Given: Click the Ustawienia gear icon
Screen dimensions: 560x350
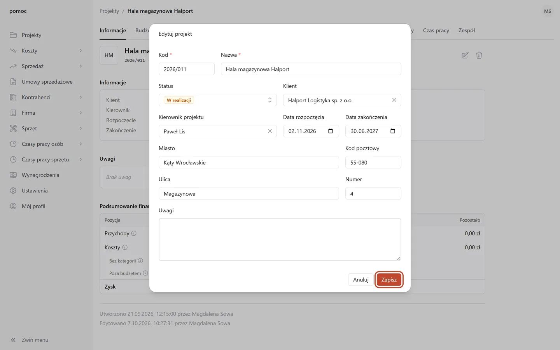Looking at the screenshot, I should coord(13,191).
